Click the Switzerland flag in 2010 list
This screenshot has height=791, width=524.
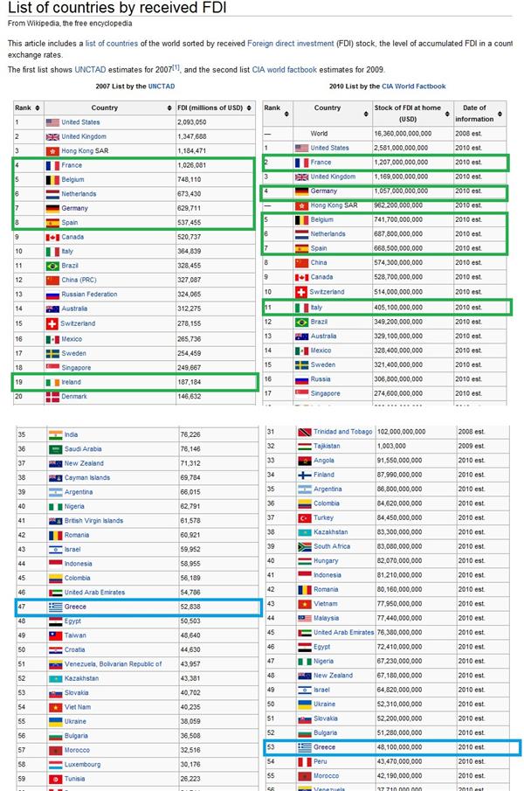point(300,292)
